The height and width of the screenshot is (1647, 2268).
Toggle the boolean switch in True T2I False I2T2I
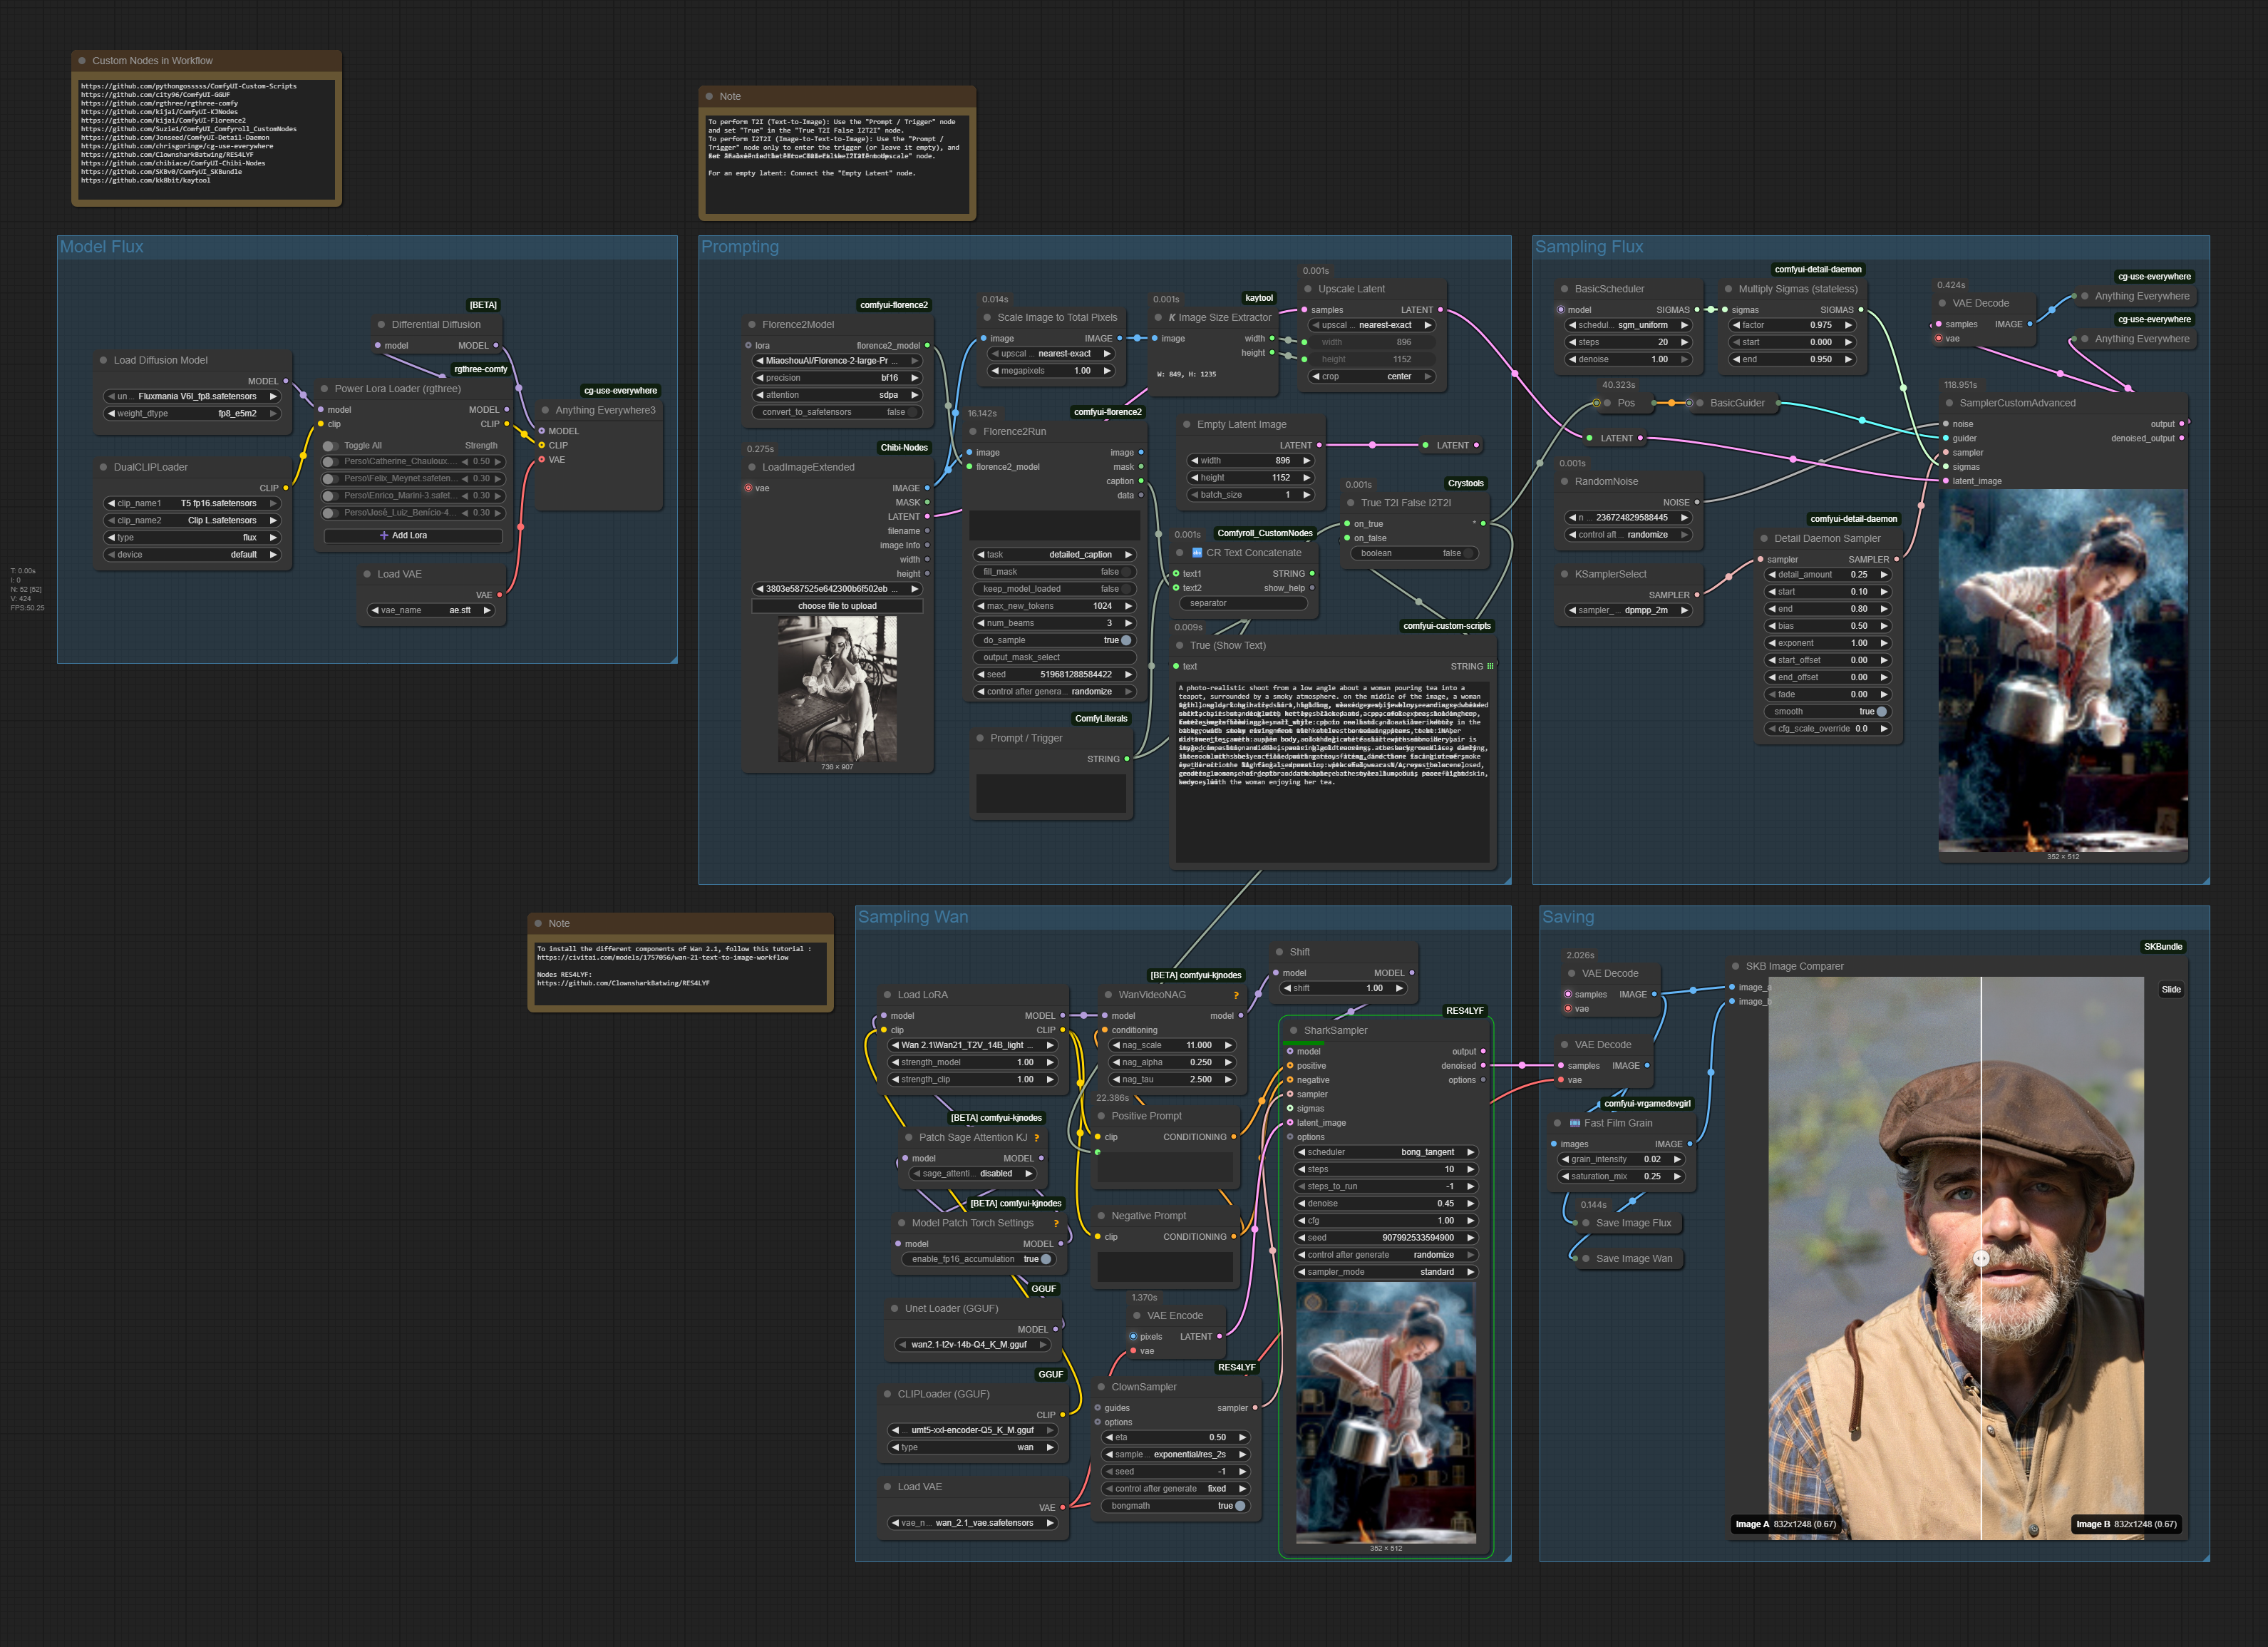point(1469,553)
